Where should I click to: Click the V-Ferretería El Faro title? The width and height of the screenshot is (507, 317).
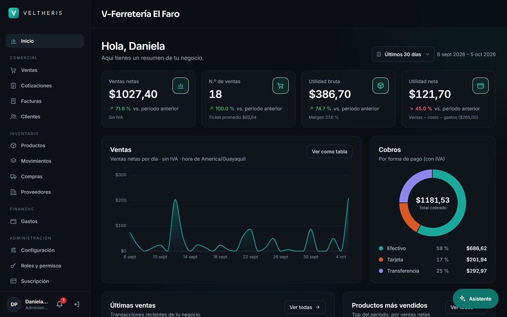(141, 14)
